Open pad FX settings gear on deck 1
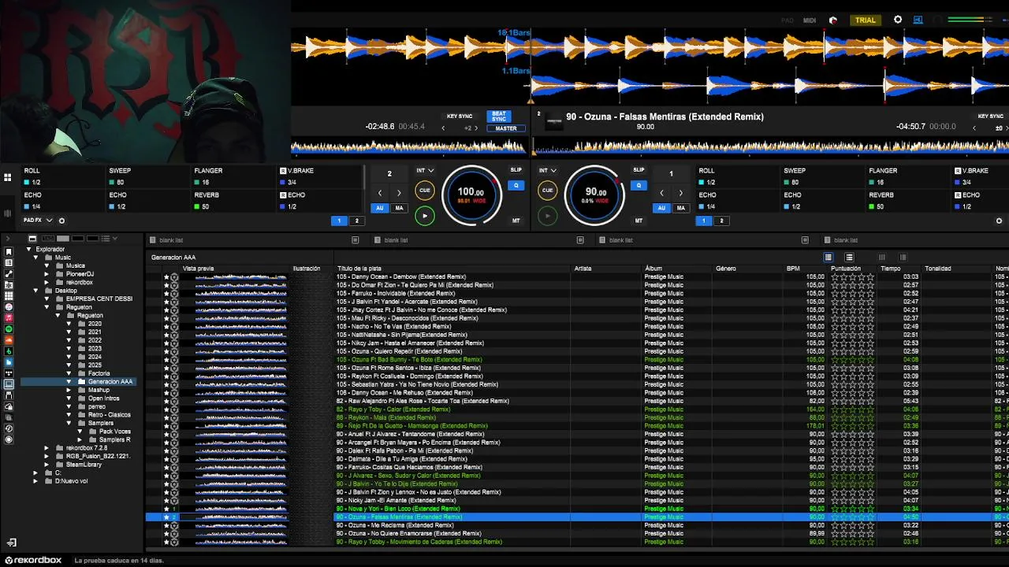 pos(61,220)
